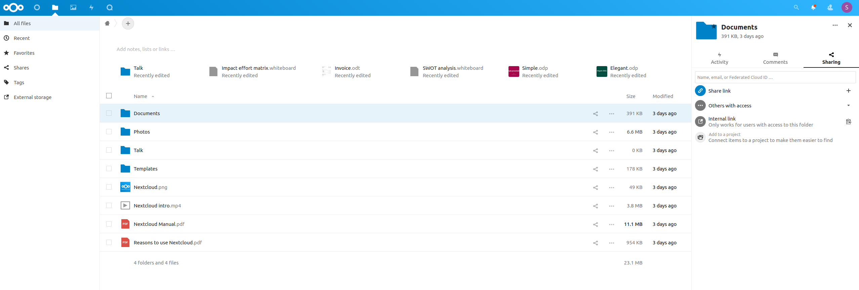Open the Talk app icon
Viewport: 859px width, 290px height.
pos(110,7)
